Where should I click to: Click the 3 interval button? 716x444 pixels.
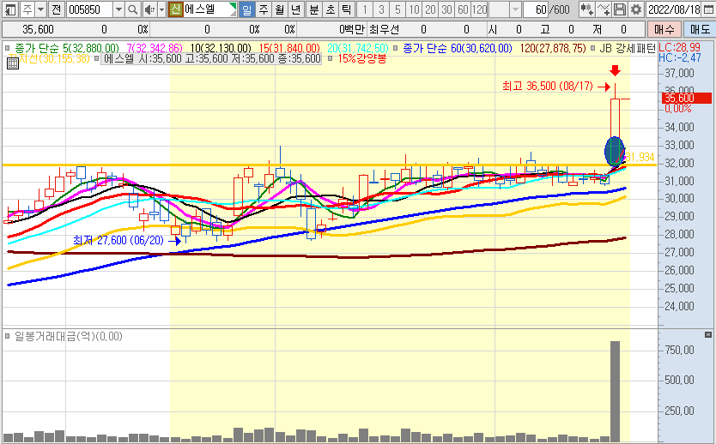pos(381,9)
